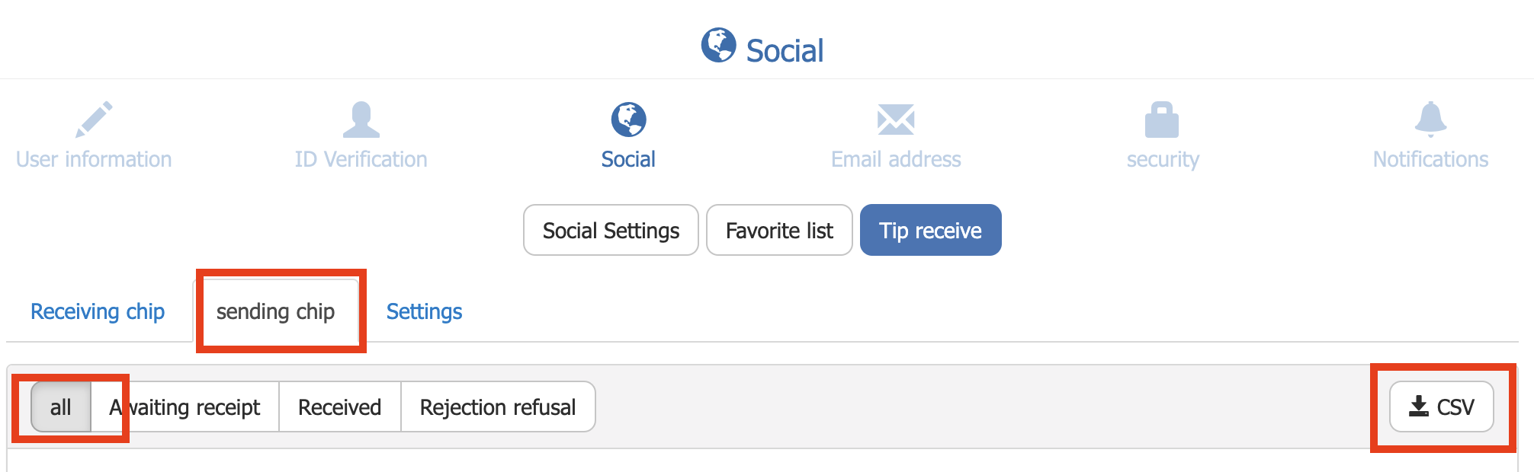Viewport: 1534px width, 472px height.
Task: Click the globe icon above Social tab
Action: 628,120
